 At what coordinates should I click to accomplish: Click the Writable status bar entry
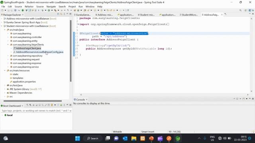click(117, 131)
